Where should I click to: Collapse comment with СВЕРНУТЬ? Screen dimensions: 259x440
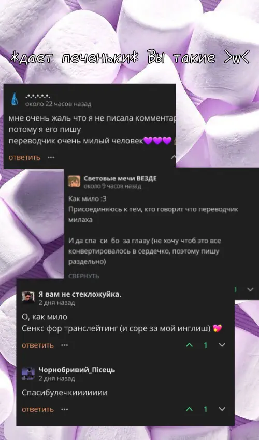[x=84, y=276]
